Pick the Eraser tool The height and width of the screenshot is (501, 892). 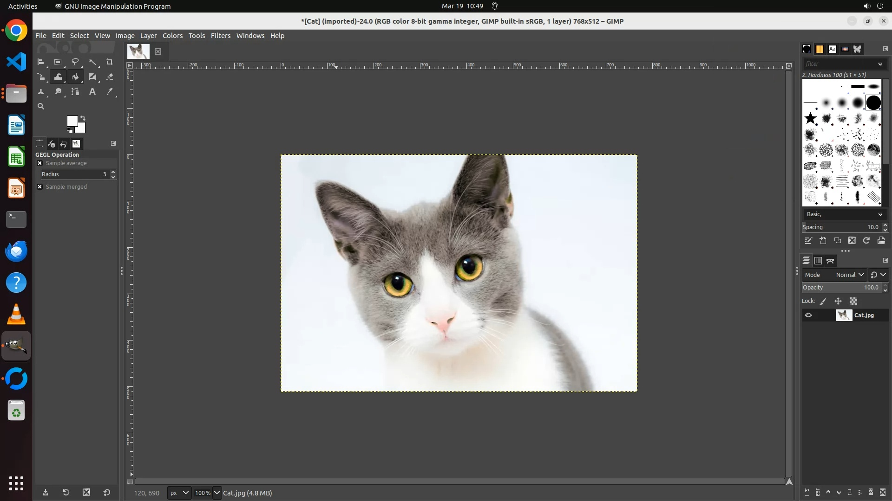(110, 77)
